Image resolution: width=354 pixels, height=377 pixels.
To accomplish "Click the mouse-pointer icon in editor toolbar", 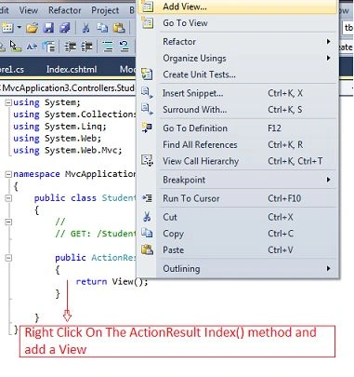I will (x=15, y=47).
